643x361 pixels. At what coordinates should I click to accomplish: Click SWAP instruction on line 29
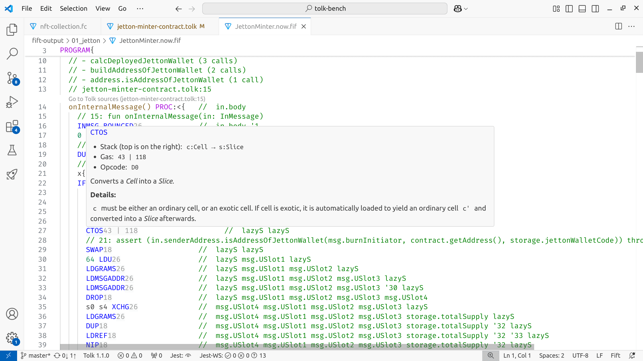tap(94, 250)
